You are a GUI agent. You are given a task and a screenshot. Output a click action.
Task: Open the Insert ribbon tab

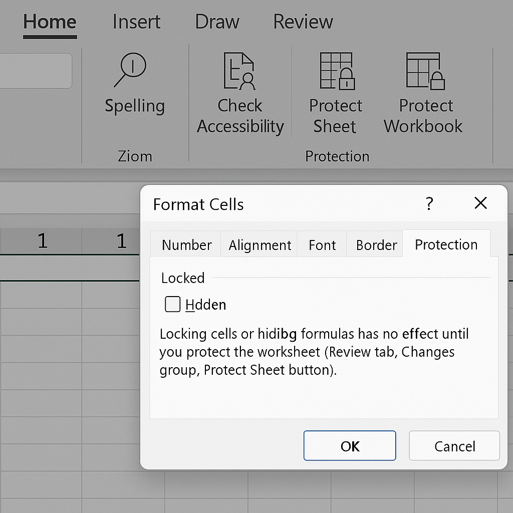[x=136, y=22]
